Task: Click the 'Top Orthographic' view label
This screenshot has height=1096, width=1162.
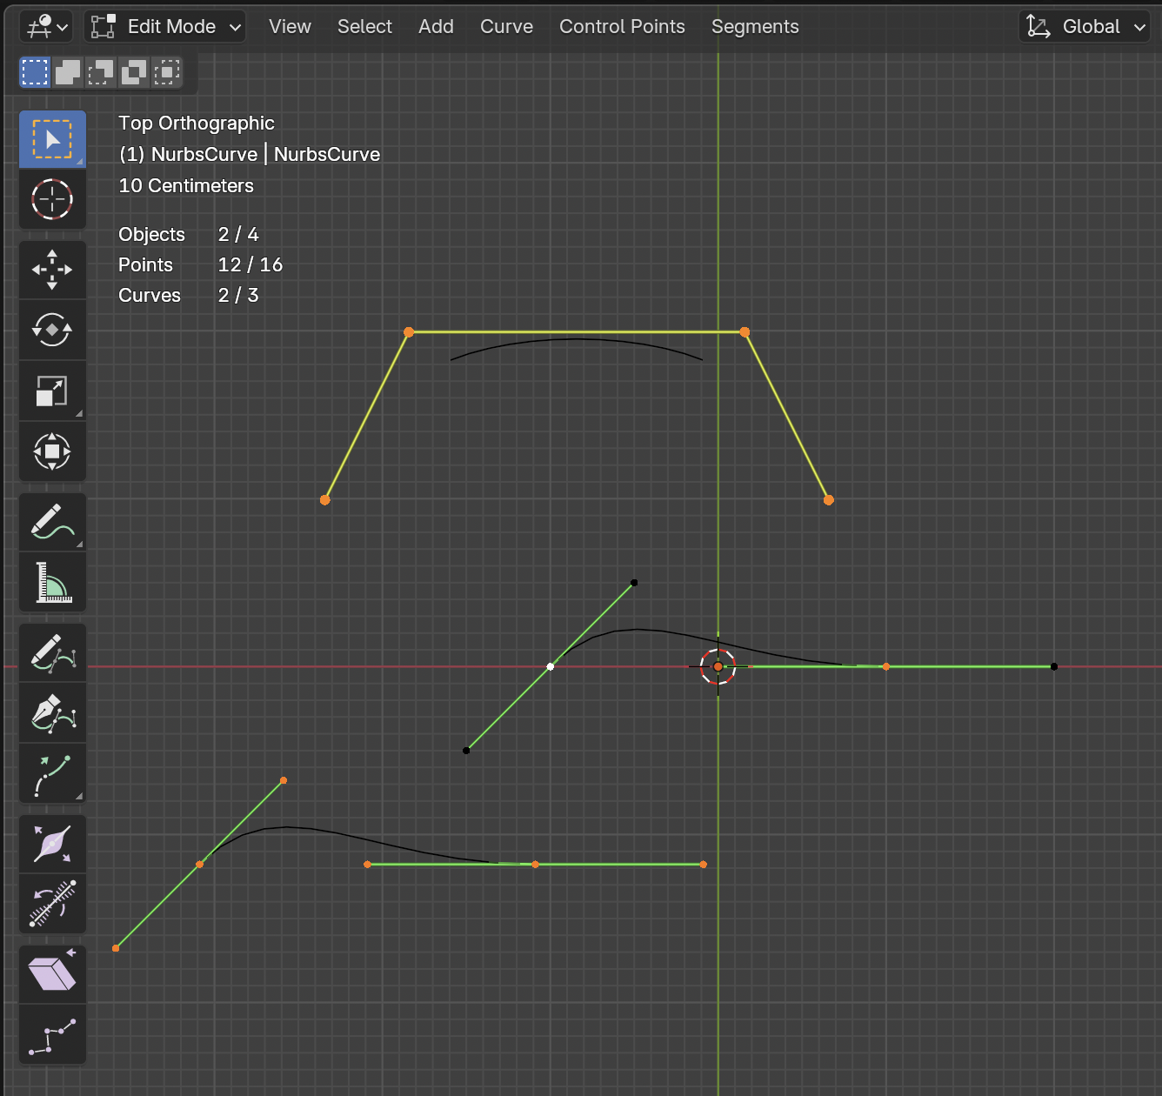Action: 197,124
